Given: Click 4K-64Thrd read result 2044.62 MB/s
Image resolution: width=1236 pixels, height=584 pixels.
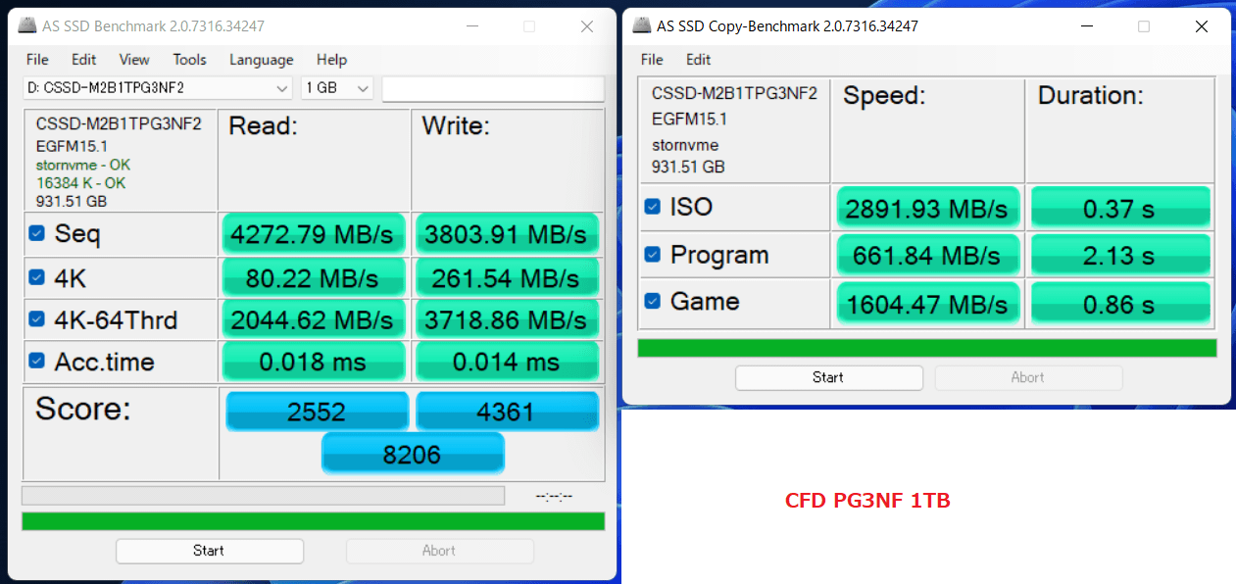Looking at the screenshot, I should [x=314, y=319].
